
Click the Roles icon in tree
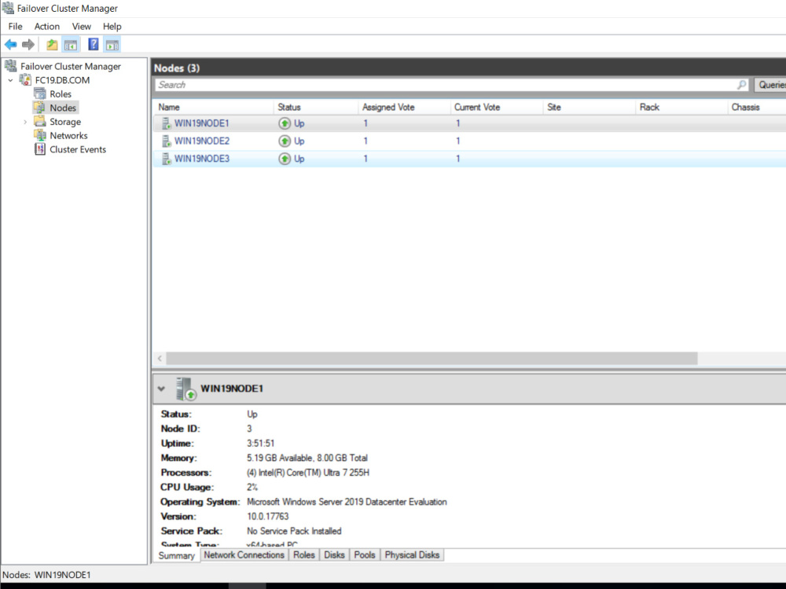40,93
